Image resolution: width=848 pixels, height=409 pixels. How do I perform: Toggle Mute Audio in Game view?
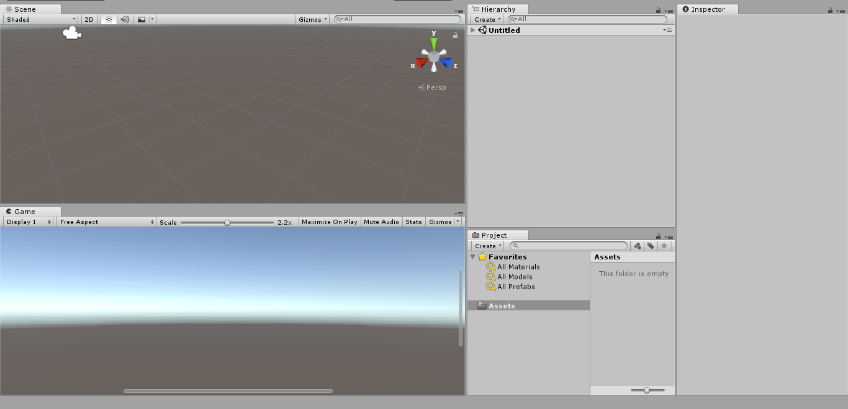click(x=381, y=222)
